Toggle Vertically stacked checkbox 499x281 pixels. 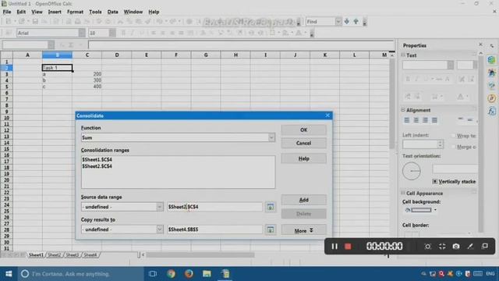click(x=435, y=181)
